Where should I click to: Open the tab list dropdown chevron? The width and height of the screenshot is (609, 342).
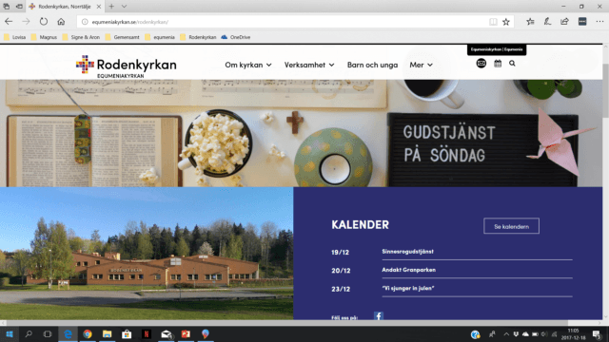(124, 7)
